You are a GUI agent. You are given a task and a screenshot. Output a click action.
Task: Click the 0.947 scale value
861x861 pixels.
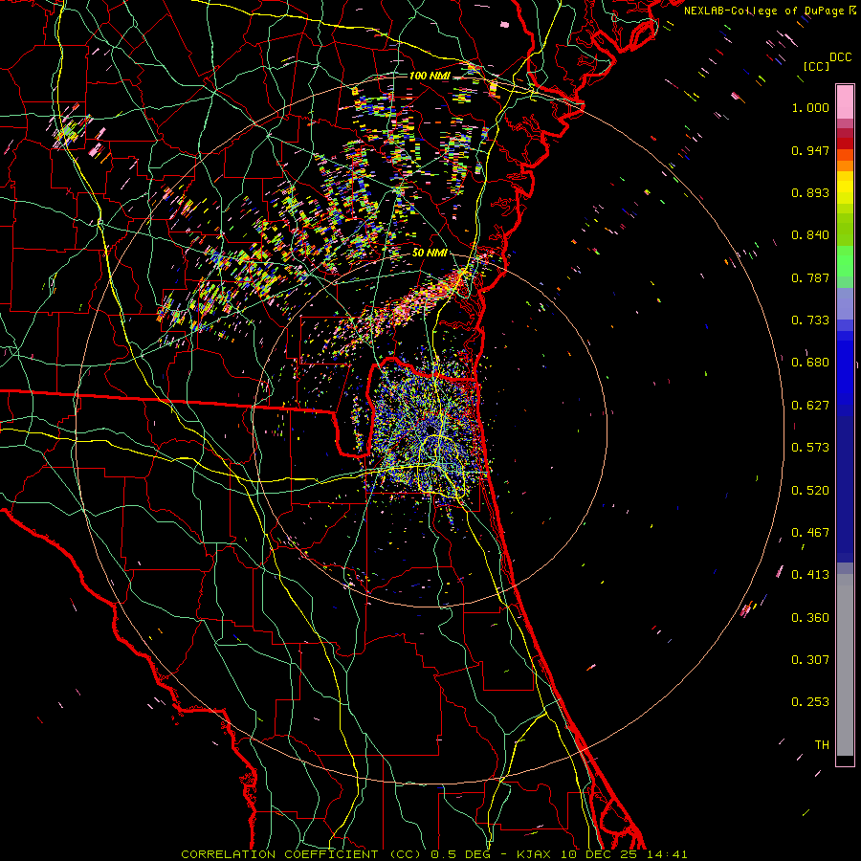[810, 150]
